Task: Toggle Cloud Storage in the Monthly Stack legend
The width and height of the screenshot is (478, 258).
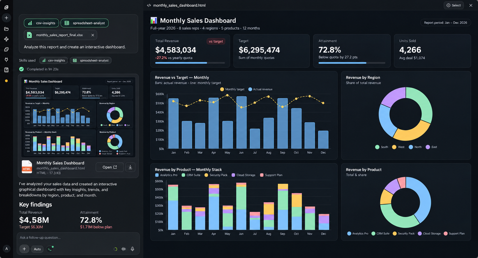Action: [243, 175]
